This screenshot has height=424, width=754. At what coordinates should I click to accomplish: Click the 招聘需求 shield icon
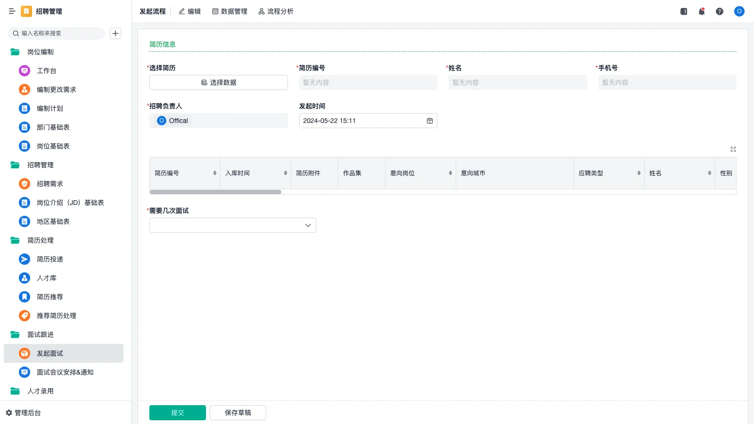[24, 184]
